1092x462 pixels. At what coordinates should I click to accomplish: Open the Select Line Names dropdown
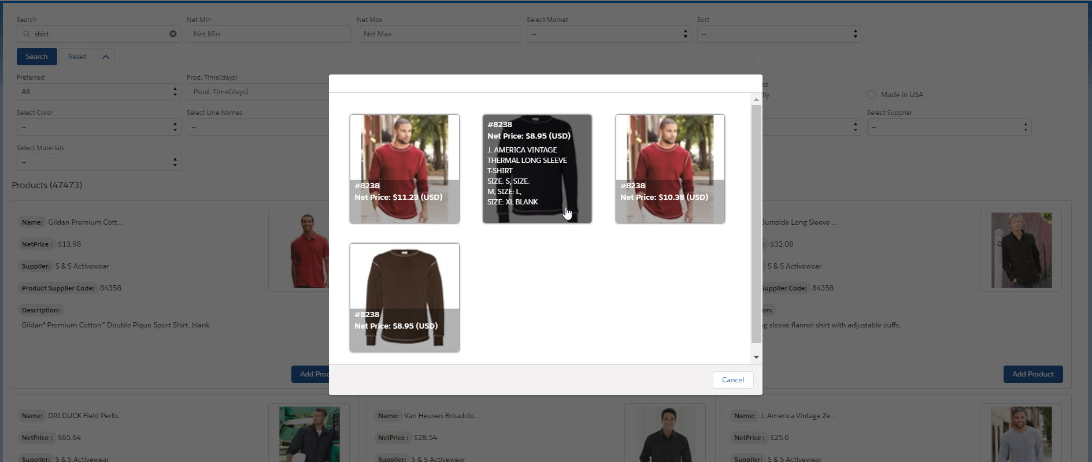tap(258, 127)
